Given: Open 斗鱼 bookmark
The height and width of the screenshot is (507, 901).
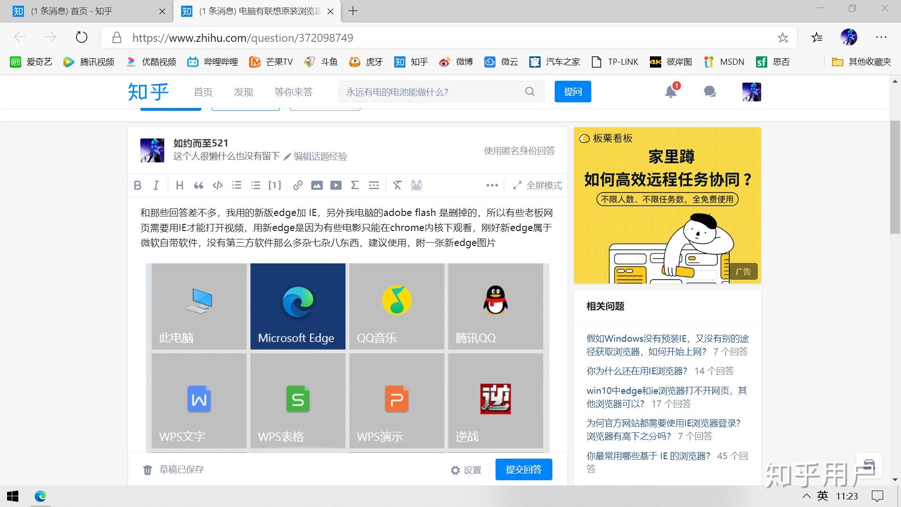Looking at the screenshot, I should [x=321, y=62].
